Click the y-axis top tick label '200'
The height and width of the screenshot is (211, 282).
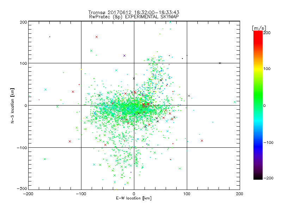tap(23, 22)
